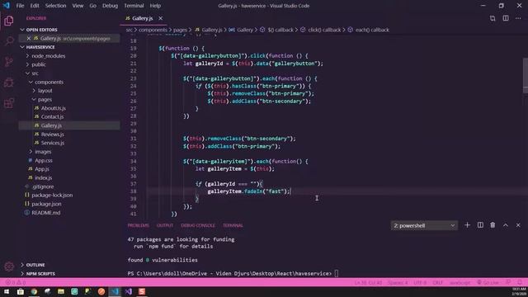Open AboutUs.js in the file tree
528x297 pixels.
click(x=53, y=108)
